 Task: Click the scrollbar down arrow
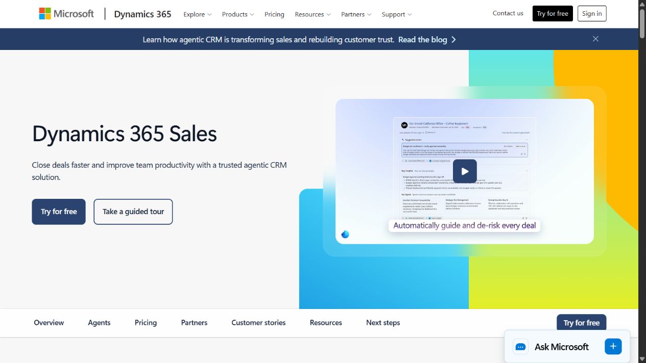point(642,359)
